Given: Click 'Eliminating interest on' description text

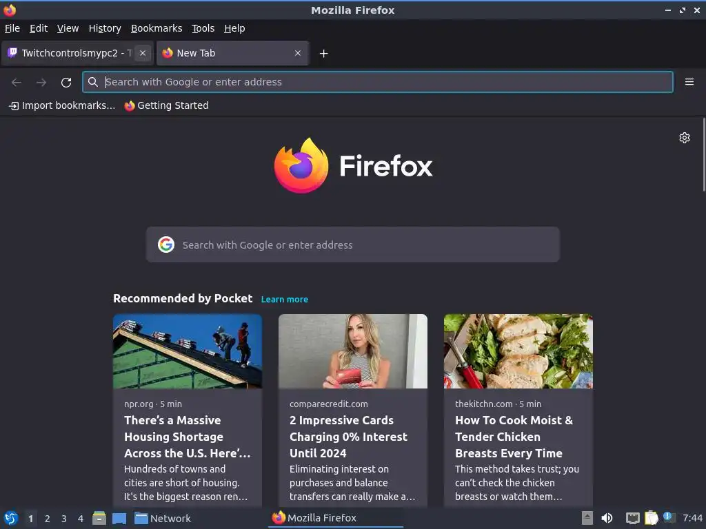Looking at the screenshot, I should [339, 468].
